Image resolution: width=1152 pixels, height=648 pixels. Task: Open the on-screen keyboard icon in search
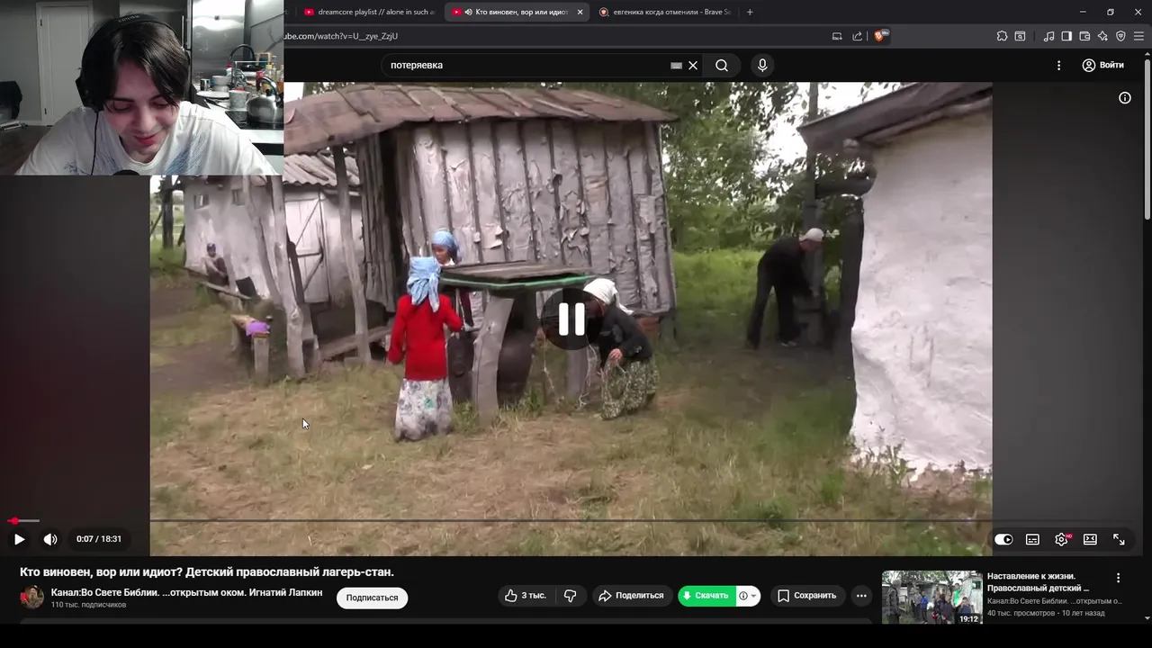pos(676,65)
